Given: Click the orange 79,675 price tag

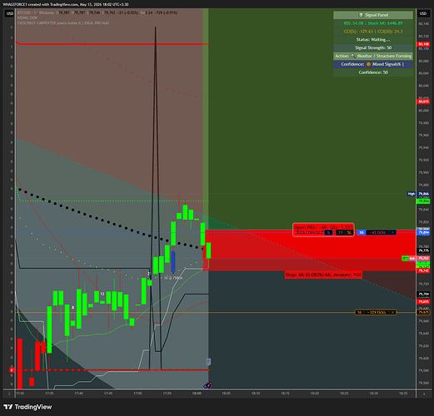Looking at the screenshot, I should click(x=423, y=312).
